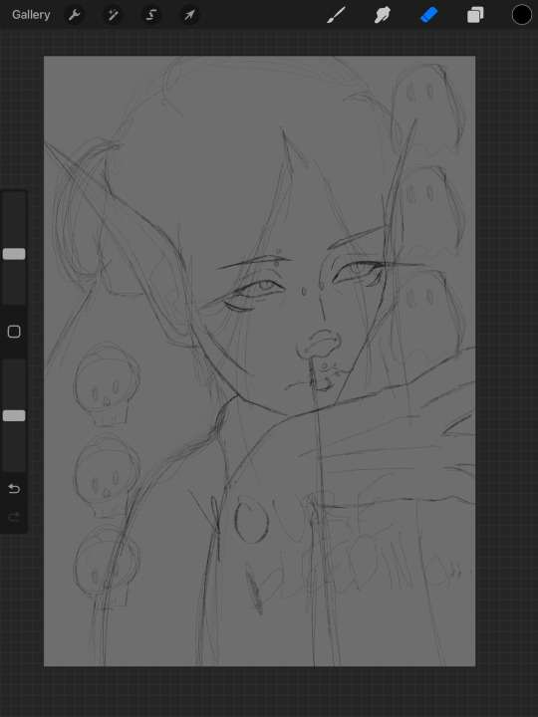Open the Adjustments magic wand menu
Image resolution: width=538 pixels, height=717 pixels.
[113, 15]
